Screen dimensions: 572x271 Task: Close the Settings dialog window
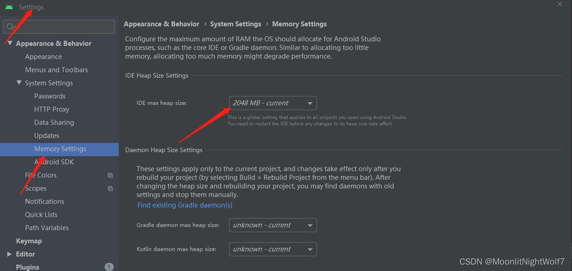(560, 4)
